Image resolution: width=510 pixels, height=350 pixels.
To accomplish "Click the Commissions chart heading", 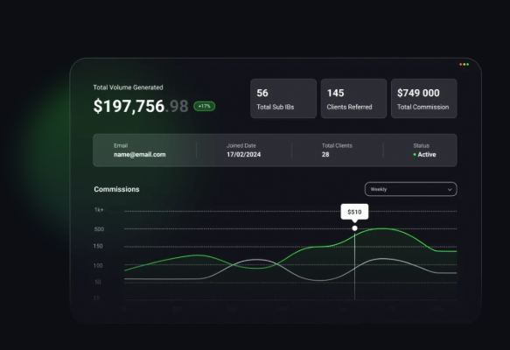I will tap(116, 189).
